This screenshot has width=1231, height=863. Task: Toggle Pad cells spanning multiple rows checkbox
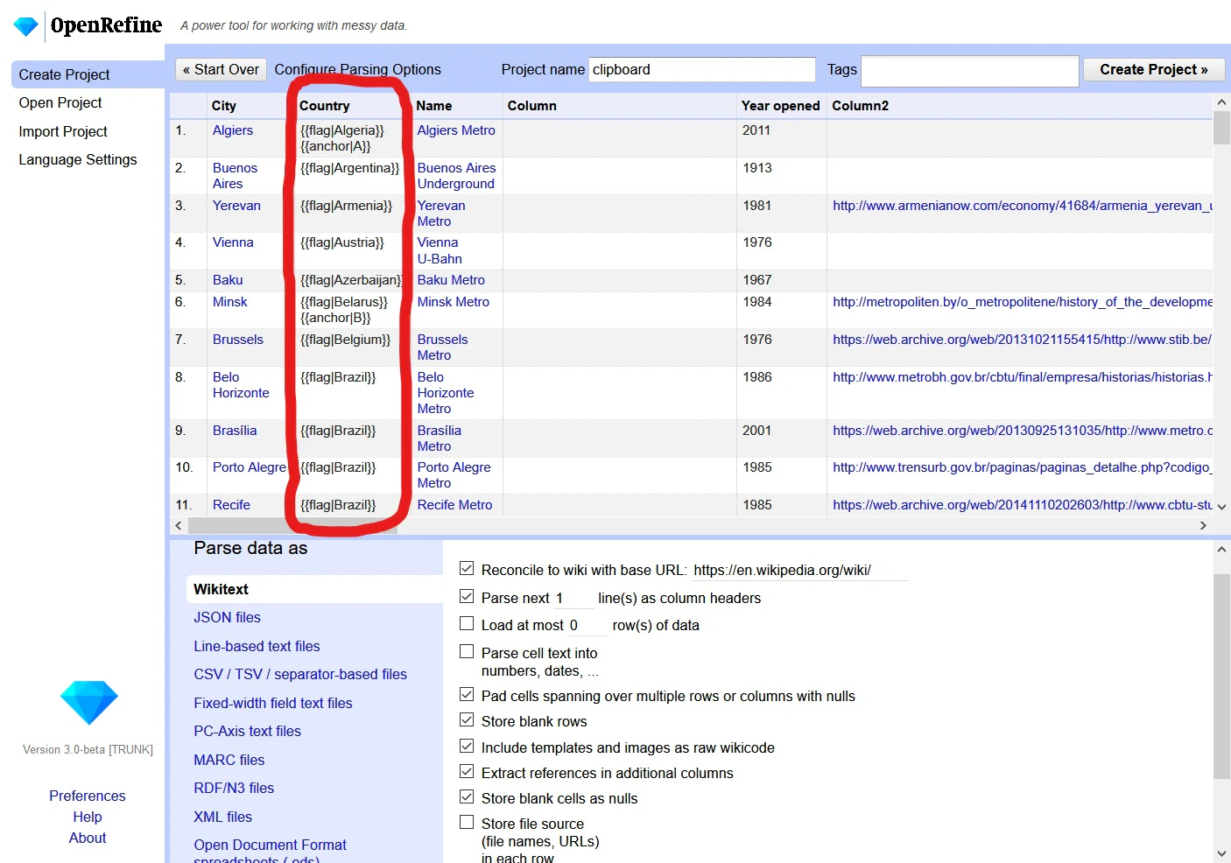pos(467,695)
